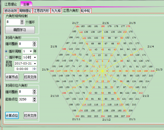Image resolution: width=164 pixels, height=130 pixels.
Task: Click the red number 180 in hexagon
Action: tap(103, 26)
